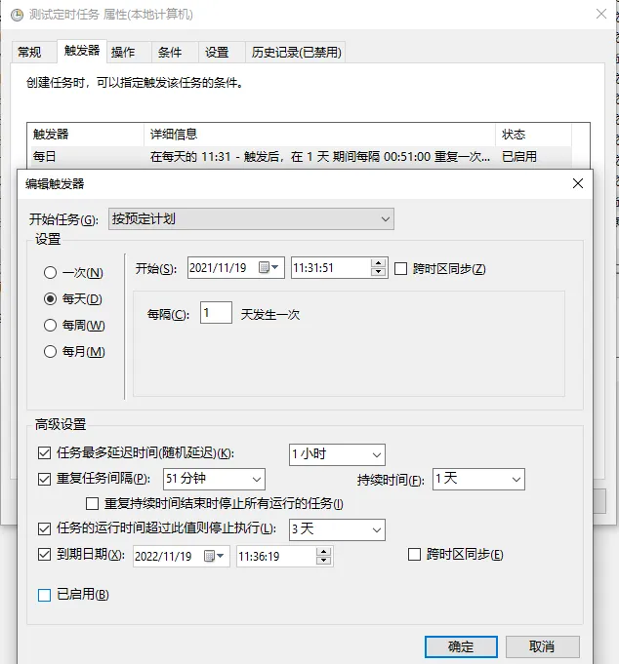Close the 测试定时任务 属性 window
Viewport: 619px width, 664px height.
[x=600, y=14]
